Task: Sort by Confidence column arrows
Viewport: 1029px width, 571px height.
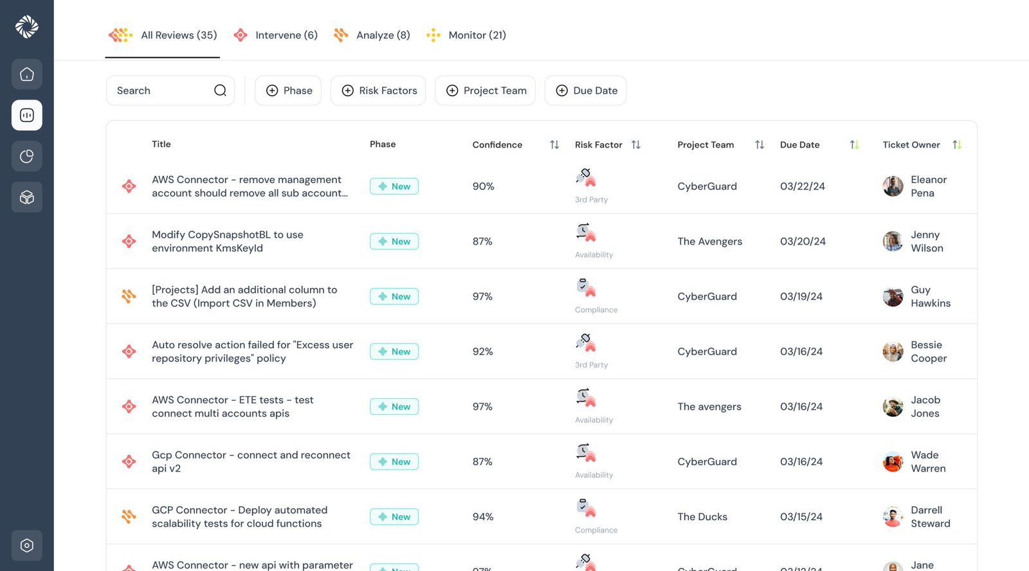Action: click(x=554, y=145)
